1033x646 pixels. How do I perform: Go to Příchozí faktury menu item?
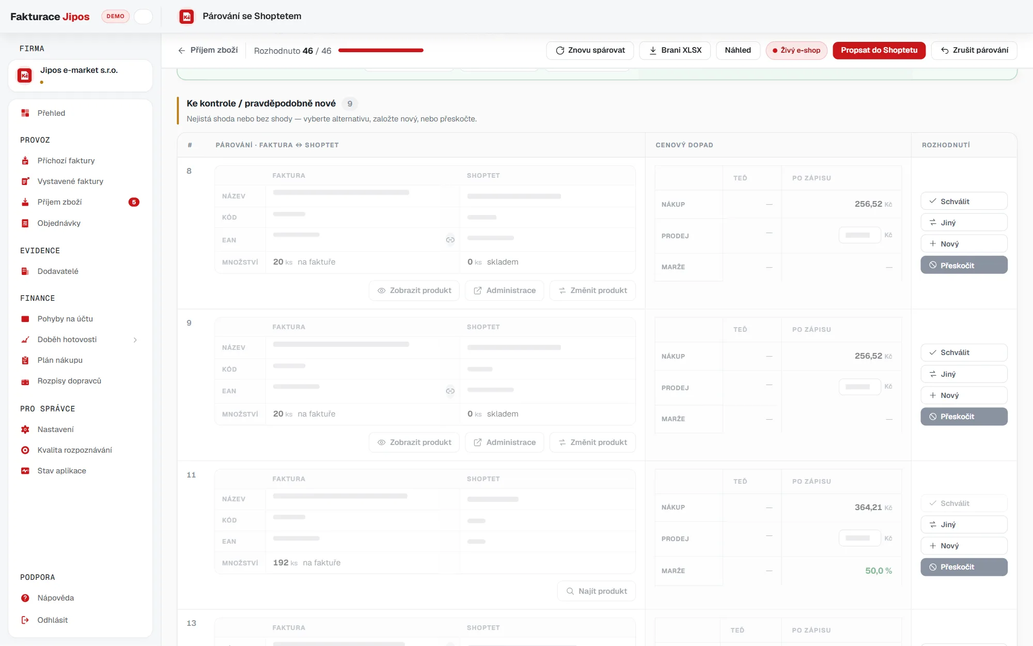pyautogui.click(x=80, y=161)
